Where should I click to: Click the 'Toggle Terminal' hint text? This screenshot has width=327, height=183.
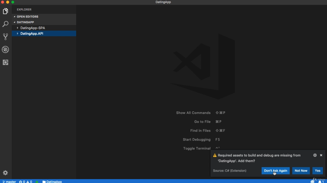click(x=197, y=148)
